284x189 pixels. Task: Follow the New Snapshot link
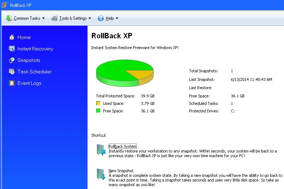121,171
